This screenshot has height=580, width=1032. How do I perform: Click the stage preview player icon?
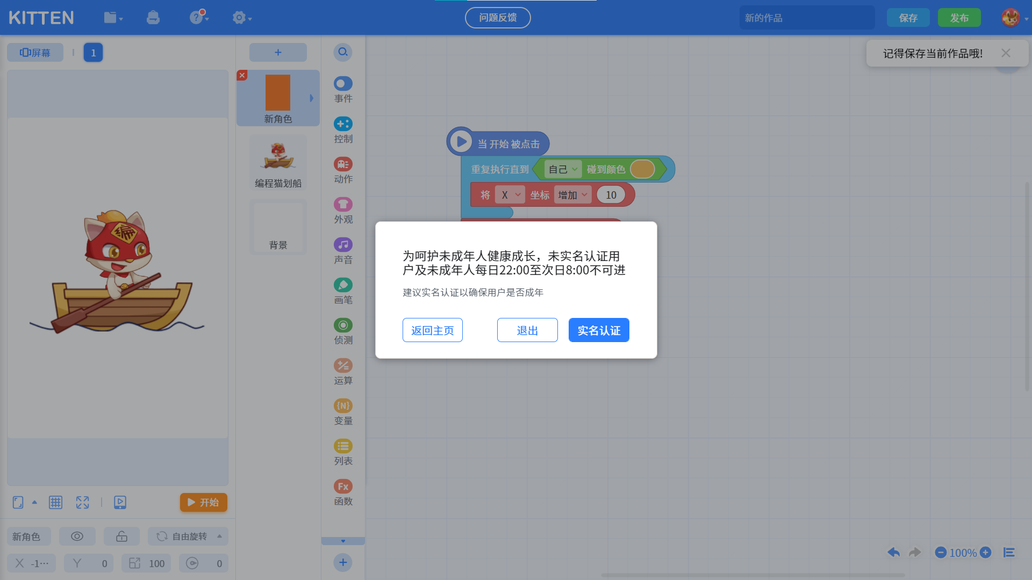[x=120, y=502]
